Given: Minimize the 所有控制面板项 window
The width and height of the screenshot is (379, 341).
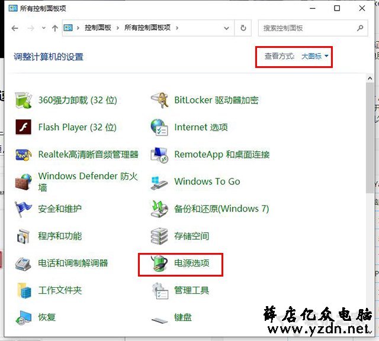Looking at the screenshot, I should click(313, 8).
